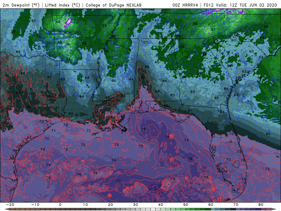This screenshot has height=211, width=281.
Task: Click the '20' color scale label
Action: (110, 205)
